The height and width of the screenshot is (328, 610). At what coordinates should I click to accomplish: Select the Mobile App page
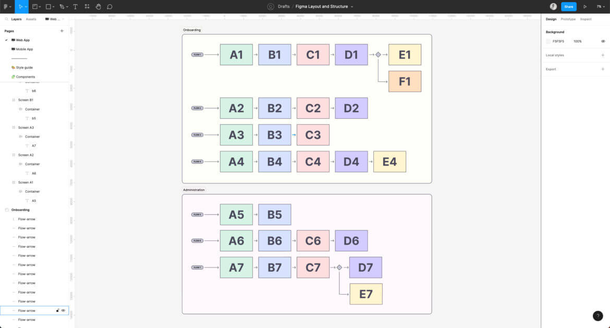coord(25,49)
